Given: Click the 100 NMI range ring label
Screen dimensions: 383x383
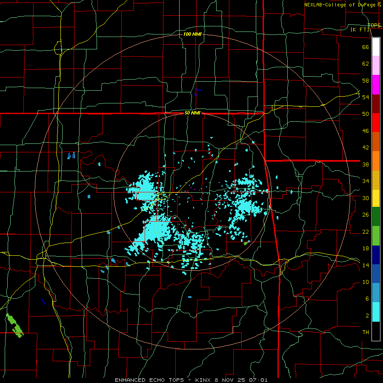Looking at the screenshot, I should tap(192, 34).
